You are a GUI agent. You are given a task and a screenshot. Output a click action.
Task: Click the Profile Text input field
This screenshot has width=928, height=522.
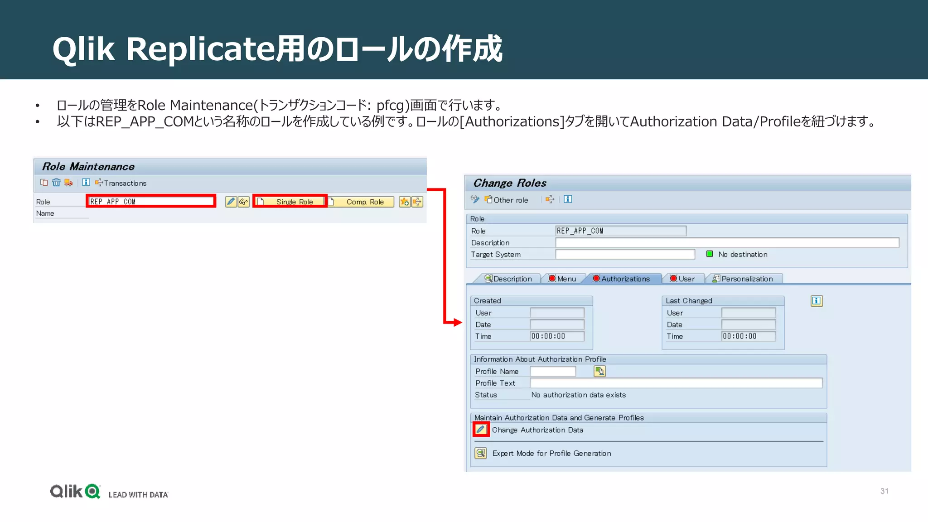point(676,383)
